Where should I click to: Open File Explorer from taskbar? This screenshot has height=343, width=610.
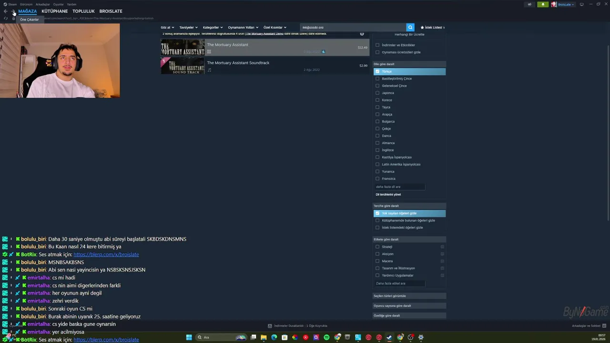click(x=264, y=337)
